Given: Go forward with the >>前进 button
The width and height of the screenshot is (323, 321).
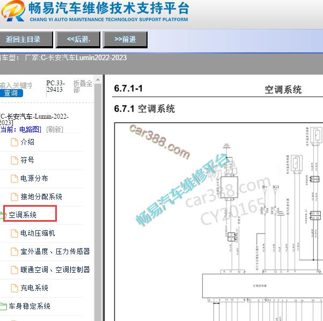Looking at the screenshot, I should tap(125, 39).
